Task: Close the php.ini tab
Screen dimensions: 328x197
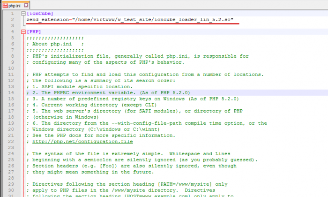Action: 27,5
